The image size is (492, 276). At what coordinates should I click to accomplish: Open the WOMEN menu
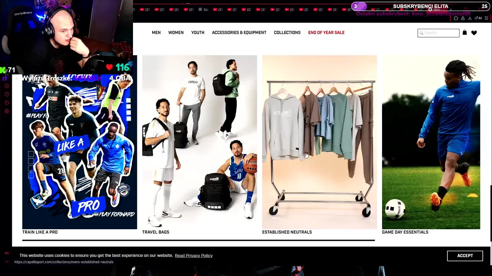click(x=176, y=33)
